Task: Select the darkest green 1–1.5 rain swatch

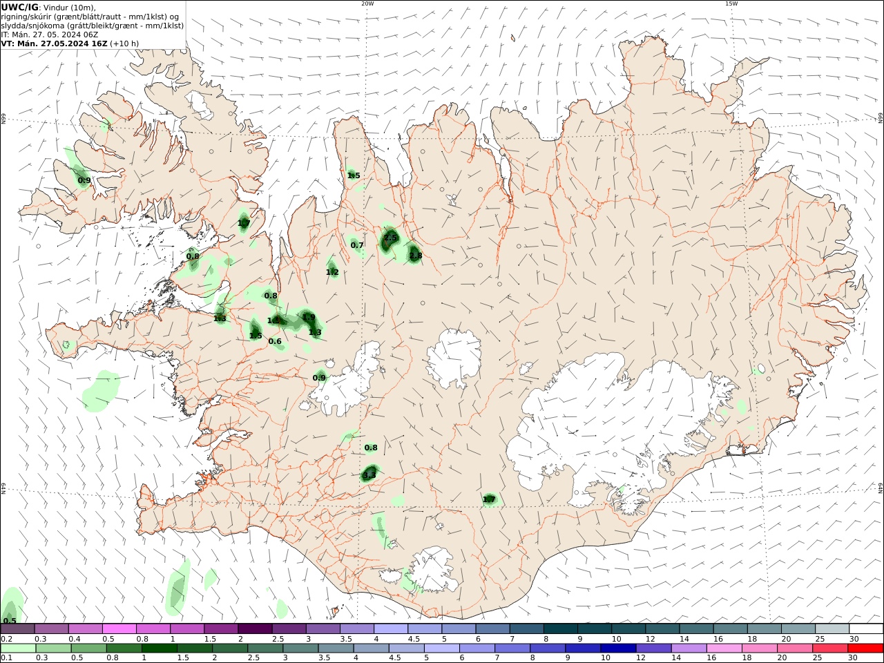Action: (x=159, y=648)
